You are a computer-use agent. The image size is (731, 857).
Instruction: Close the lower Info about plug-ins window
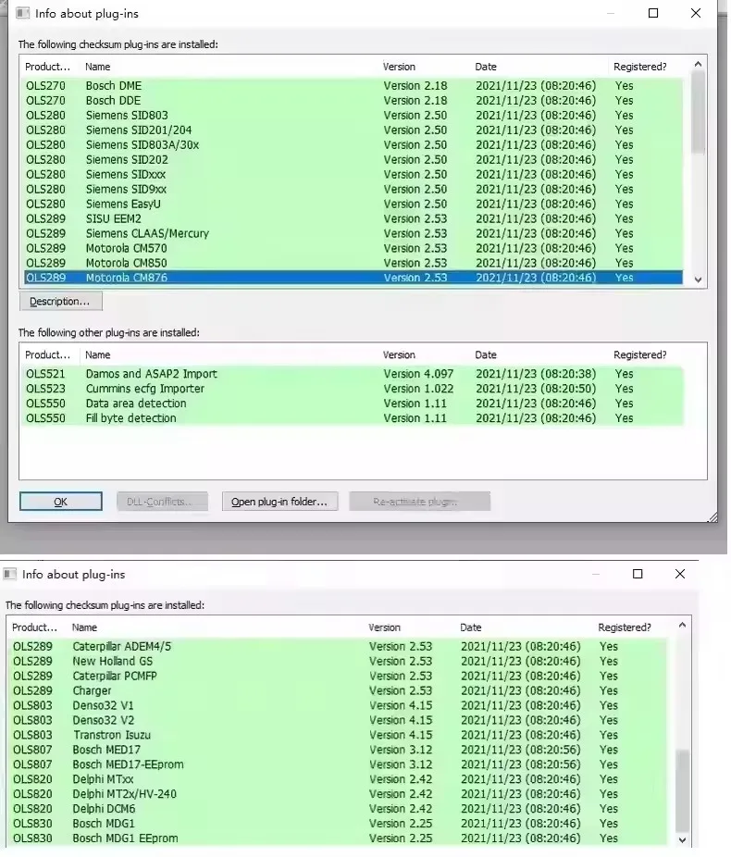(x=679, y=574)
